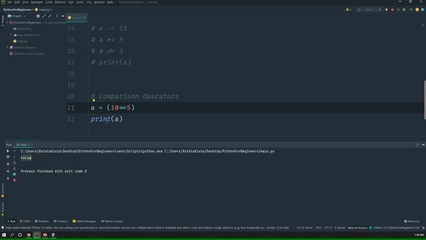This screenshot has width=426, height=240.
Task: Open the Python Packages tool window
Action: [x=85, y=221]
